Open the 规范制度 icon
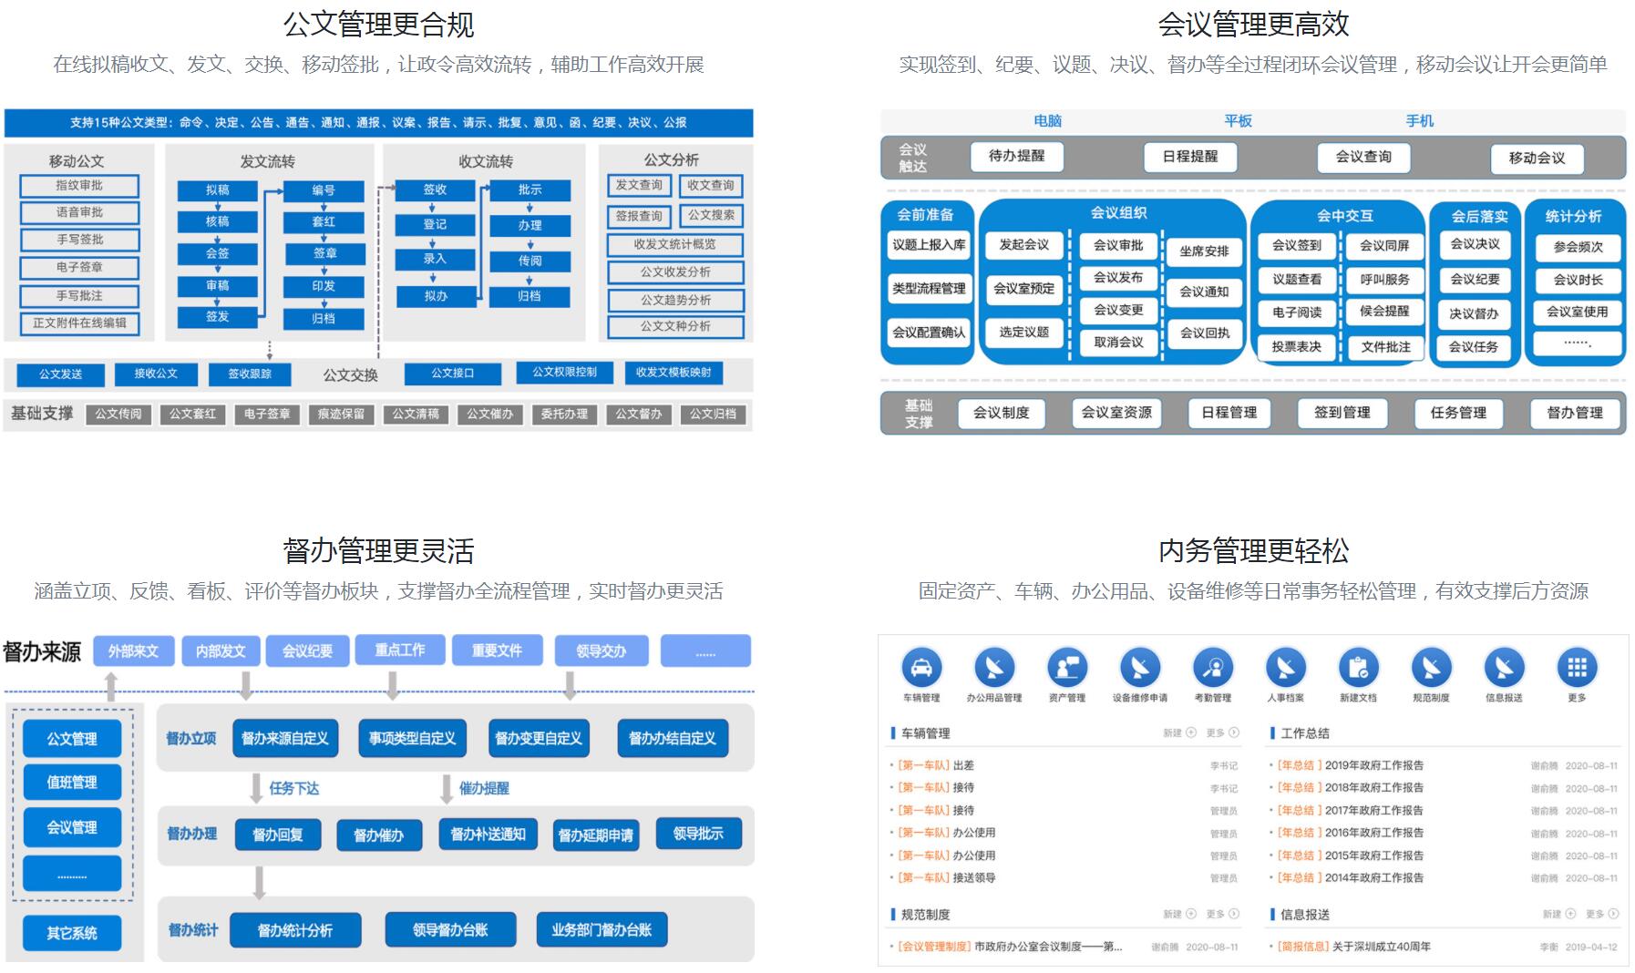Viewport: 1635px width, 973px height. pyautogui.click(x=1432, y=668)
